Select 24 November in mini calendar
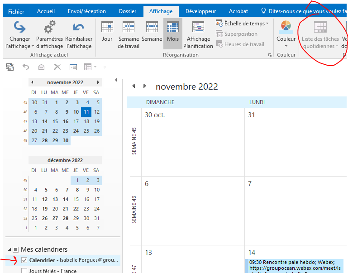 tap(76, 131)
